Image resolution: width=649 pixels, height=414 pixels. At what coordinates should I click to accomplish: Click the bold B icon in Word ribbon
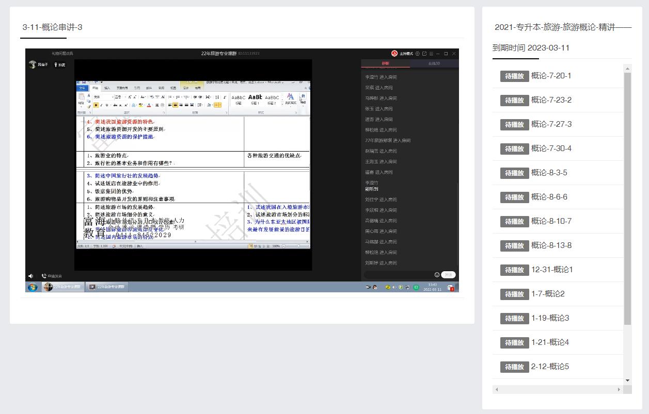(96, 105)
